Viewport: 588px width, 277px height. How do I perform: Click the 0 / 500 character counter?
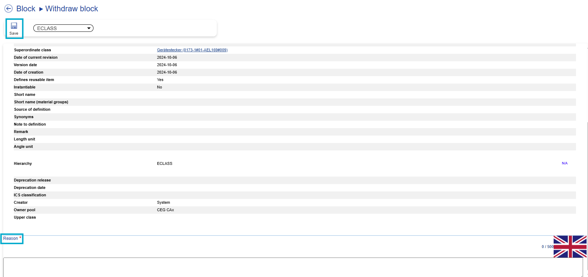point(547,247)
